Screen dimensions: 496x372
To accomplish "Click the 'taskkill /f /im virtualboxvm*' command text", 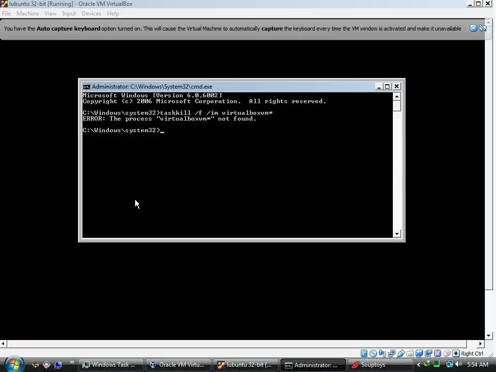I will (x=217, y=113).
